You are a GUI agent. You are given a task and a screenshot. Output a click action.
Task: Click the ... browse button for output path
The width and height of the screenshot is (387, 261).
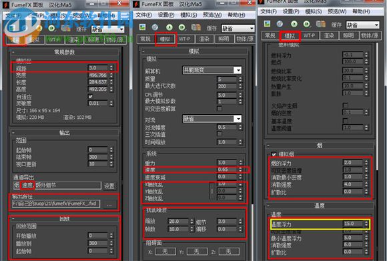[x=109, y=204]
